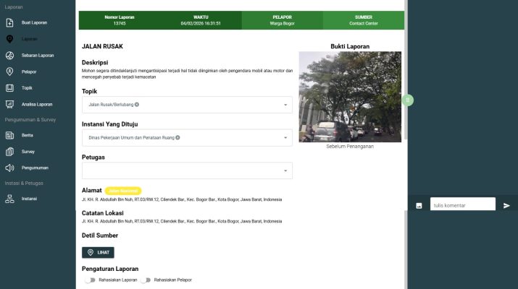This screenshot has height=289, width=518.
Task: Click the Analisa Laporan chart icon
Action: pyautogui.click(x=9, y=105)
